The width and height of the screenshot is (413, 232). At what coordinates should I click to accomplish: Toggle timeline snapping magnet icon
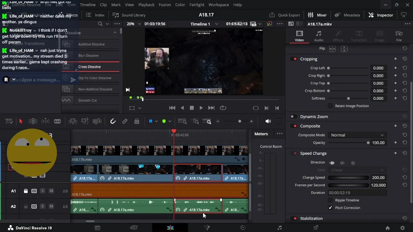113,121
